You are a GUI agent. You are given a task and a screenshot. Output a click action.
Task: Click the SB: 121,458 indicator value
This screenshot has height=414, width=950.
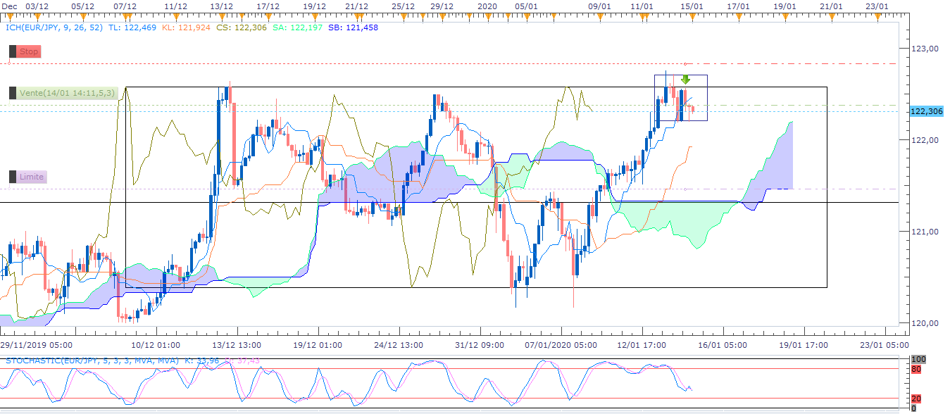click(x=353, y=27)
